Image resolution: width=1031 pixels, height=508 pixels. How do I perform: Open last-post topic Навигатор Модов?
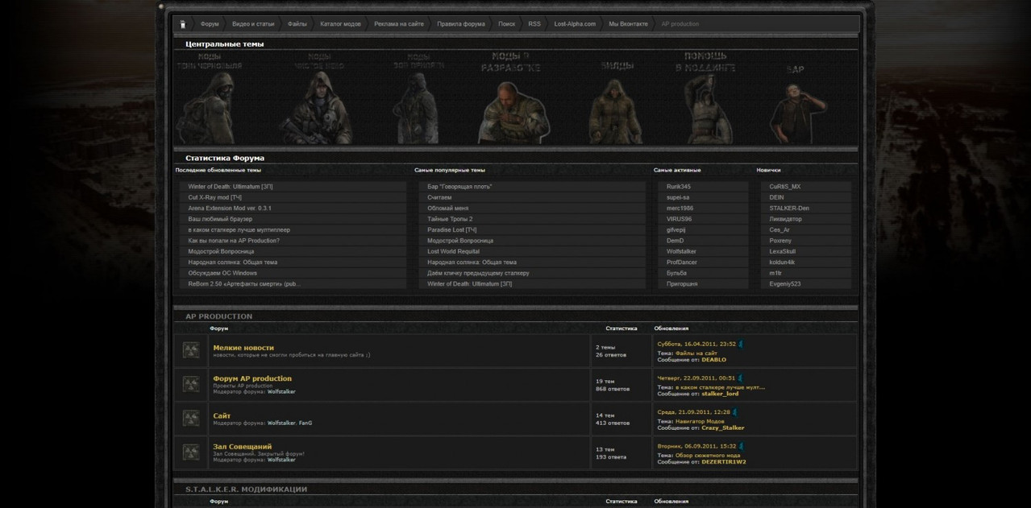pos(700,421)
